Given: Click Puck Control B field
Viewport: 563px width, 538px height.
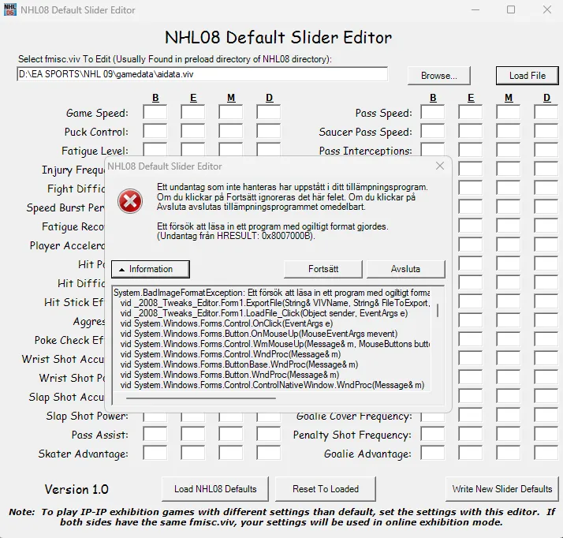Looking at the screenshot, I should 155,131.
